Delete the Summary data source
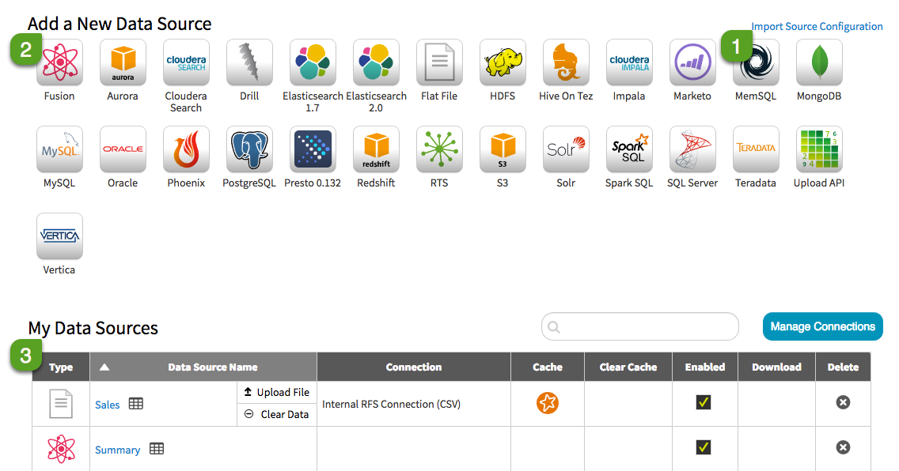 coord(843,447)
